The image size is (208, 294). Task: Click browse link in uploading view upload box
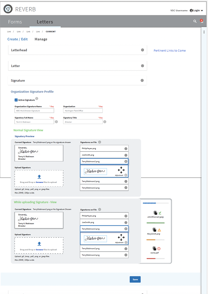pyautogui.click(x=40, y=249)
